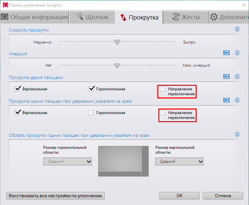Viewport: 249px width, 205px height.
Task: Enable Горизонтальная under one-finger edge scrolling
Action: (91, 113)
